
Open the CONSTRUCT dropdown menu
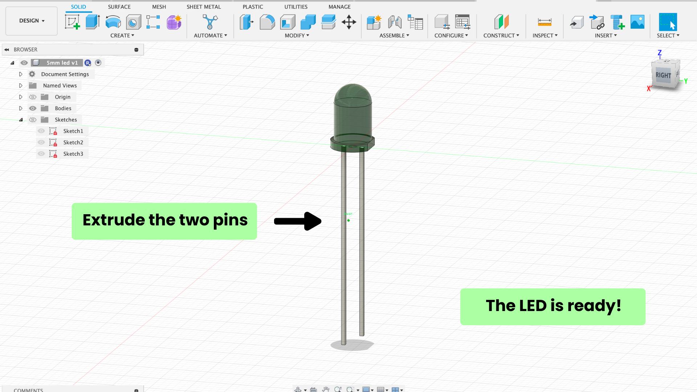501,36
